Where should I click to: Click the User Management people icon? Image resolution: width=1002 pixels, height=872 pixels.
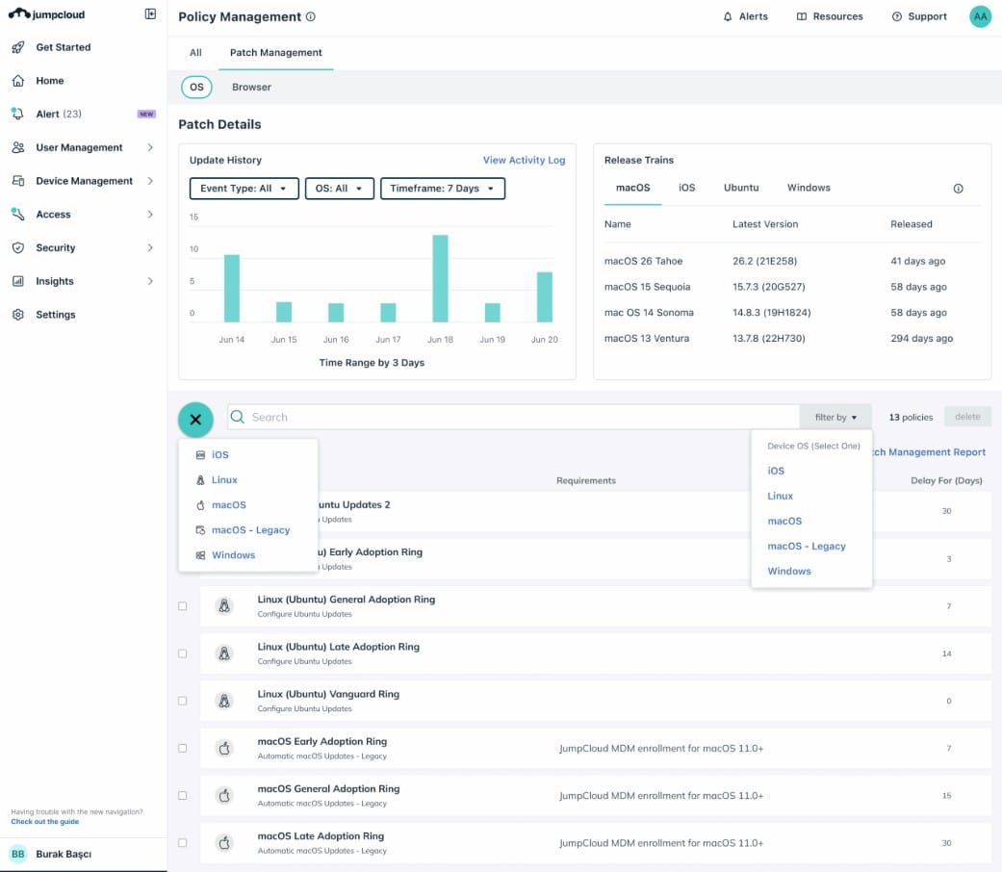(18, 147)
